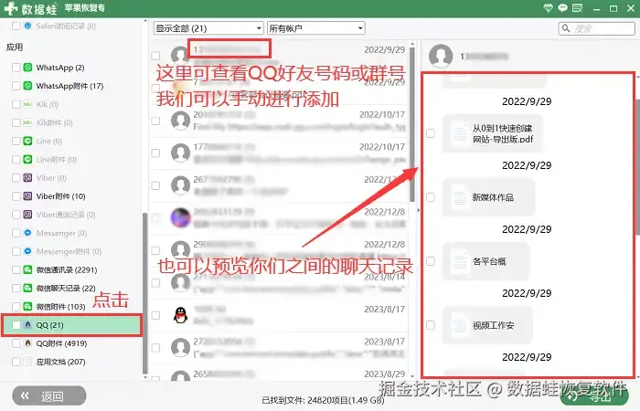Select the 微信附件 (103) category
Screen dimensions: 640x411
[x=60, y=306]
